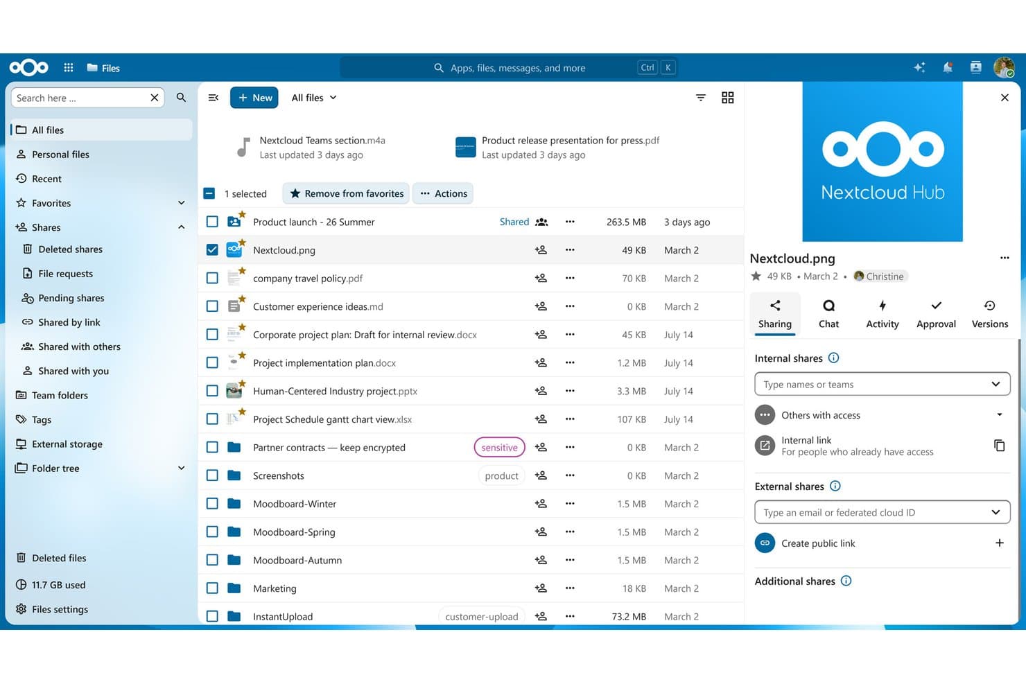Select the Product launch - 26 Summer checkbox
Screen dimensions: 1026x684
coord(212,222)
